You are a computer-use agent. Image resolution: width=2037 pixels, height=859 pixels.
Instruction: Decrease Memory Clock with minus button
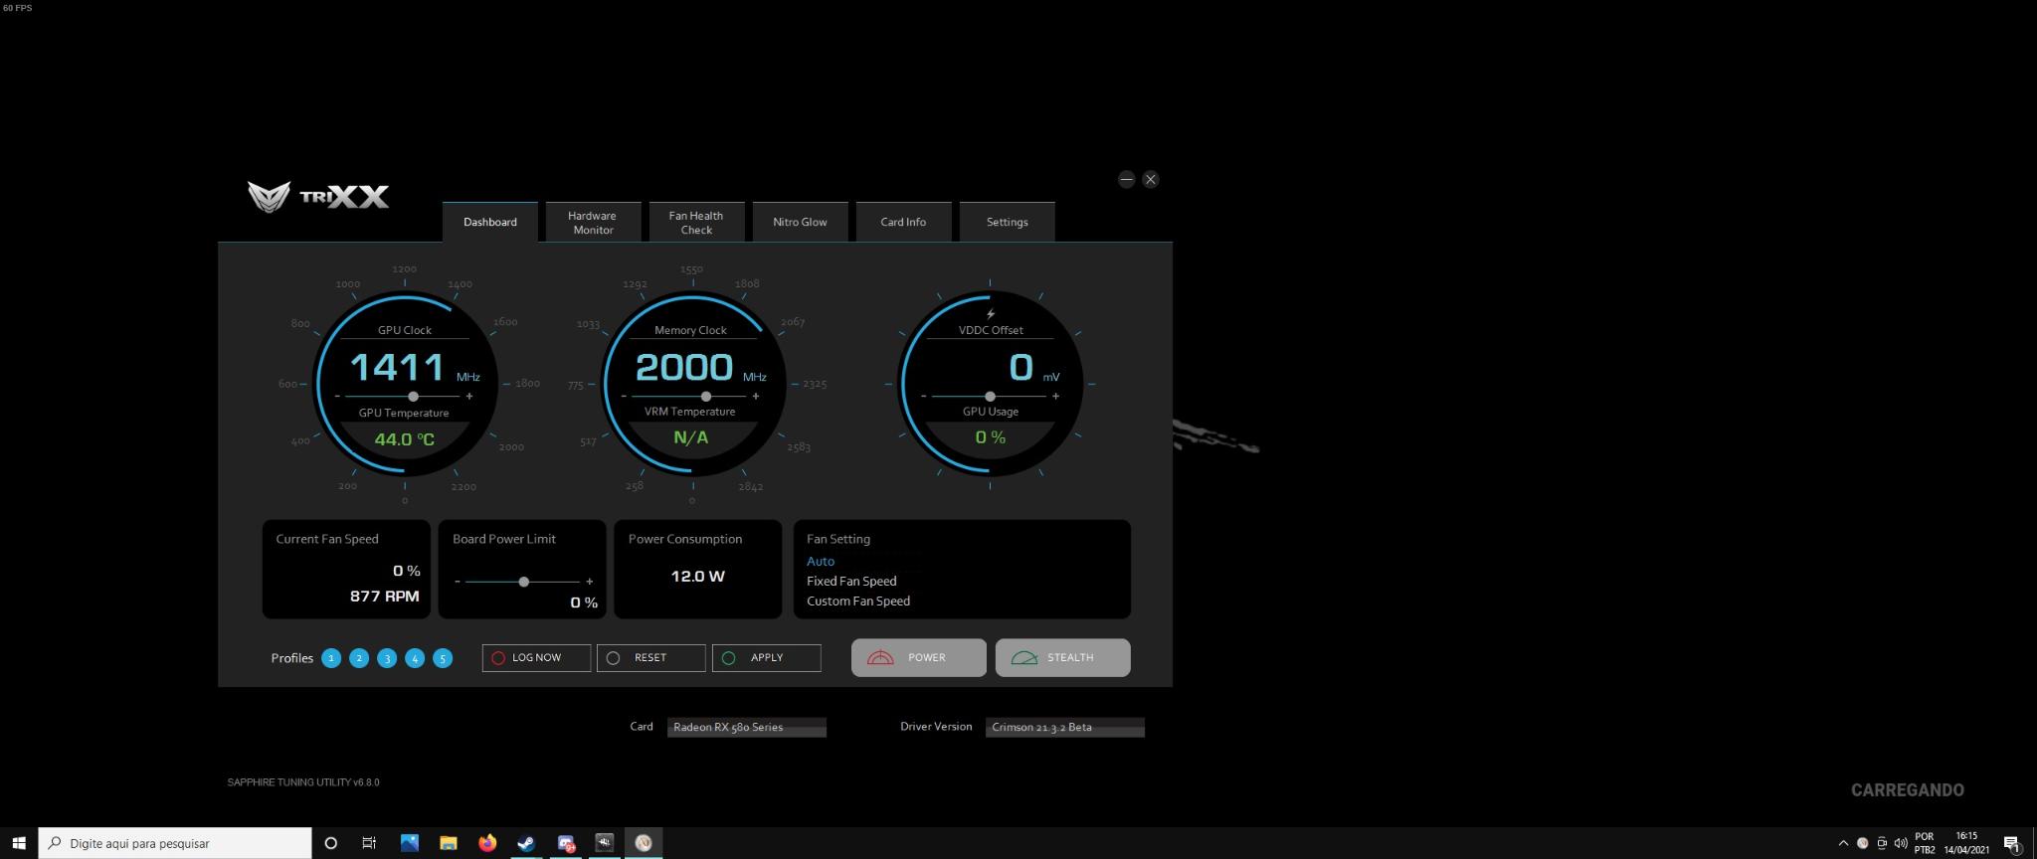click(x=625, y=396)
